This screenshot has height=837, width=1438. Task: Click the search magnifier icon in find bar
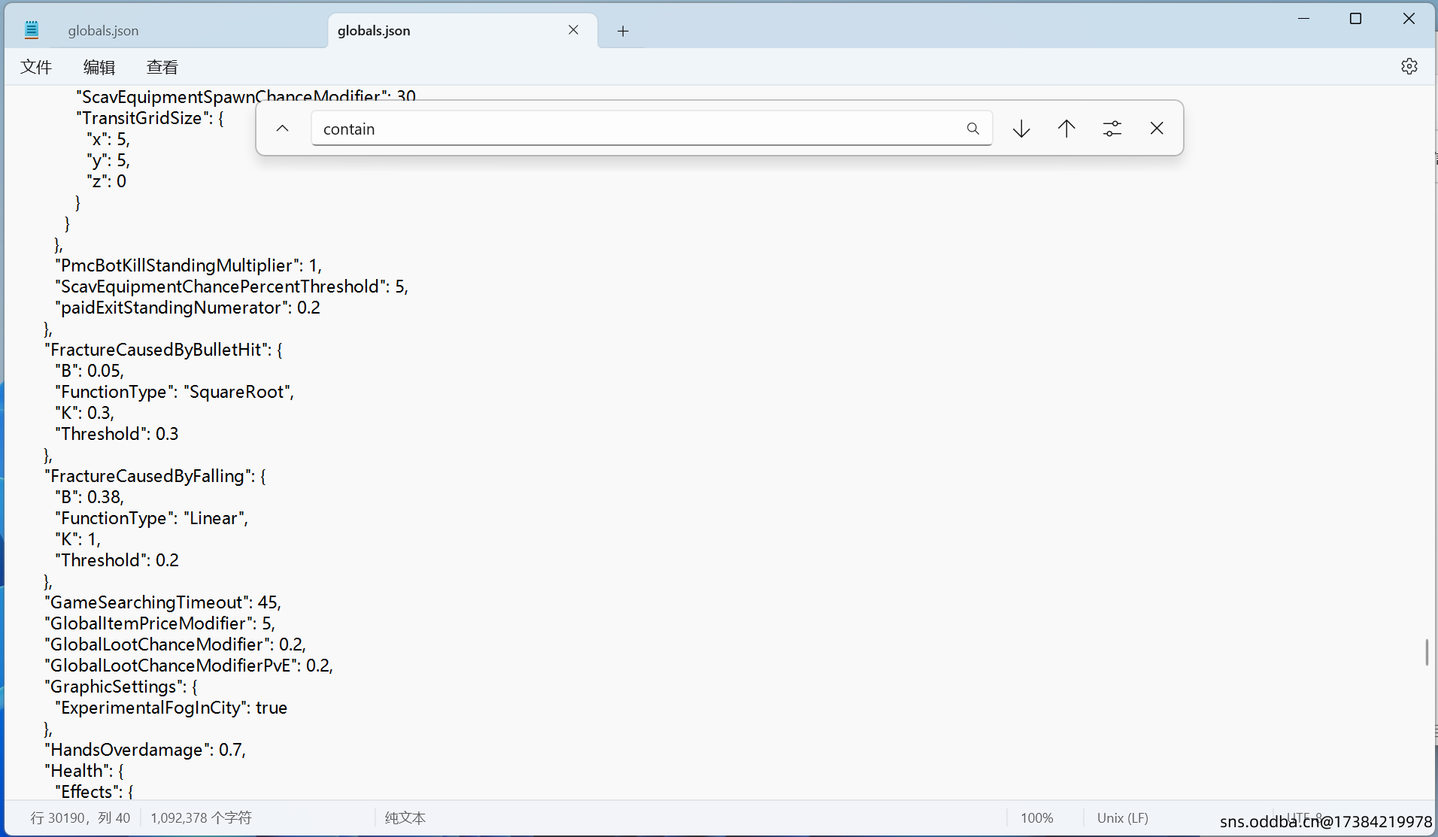pos(972,129)
